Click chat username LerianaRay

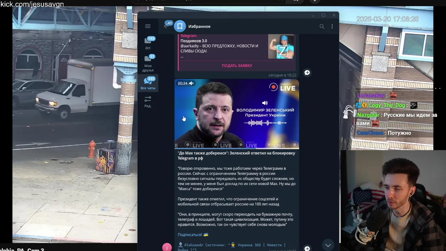coord(371,96)
